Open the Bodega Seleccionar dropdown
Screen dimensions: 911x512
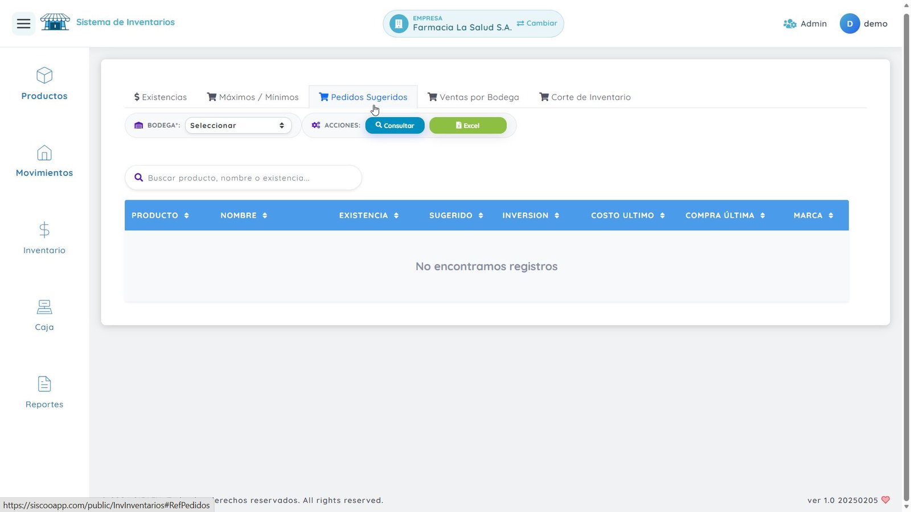pos(238,125)
